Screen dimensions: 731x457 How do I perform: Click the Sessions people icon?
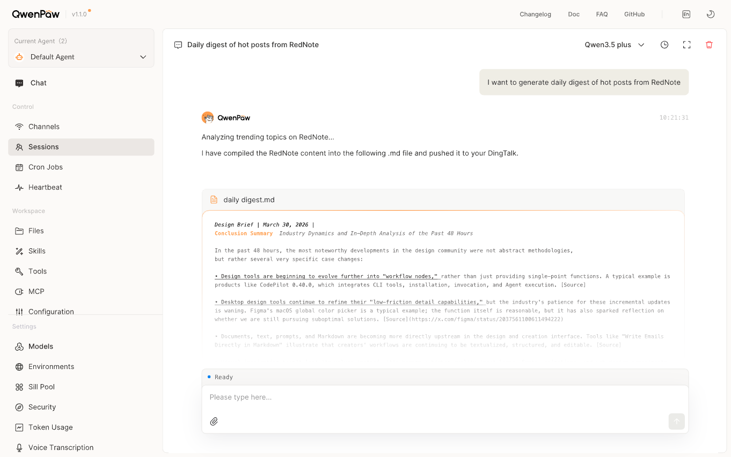19,147
